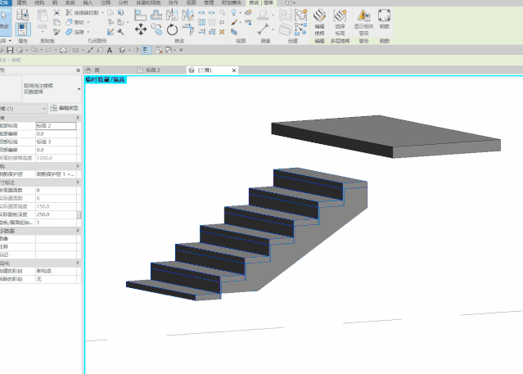Choose the Mirror Pick Axis tool
The image size is (523, 374).
(172, 15)
